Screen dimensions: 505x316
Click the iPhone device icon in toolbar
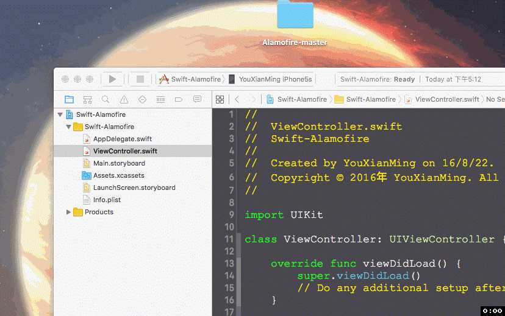232,79
